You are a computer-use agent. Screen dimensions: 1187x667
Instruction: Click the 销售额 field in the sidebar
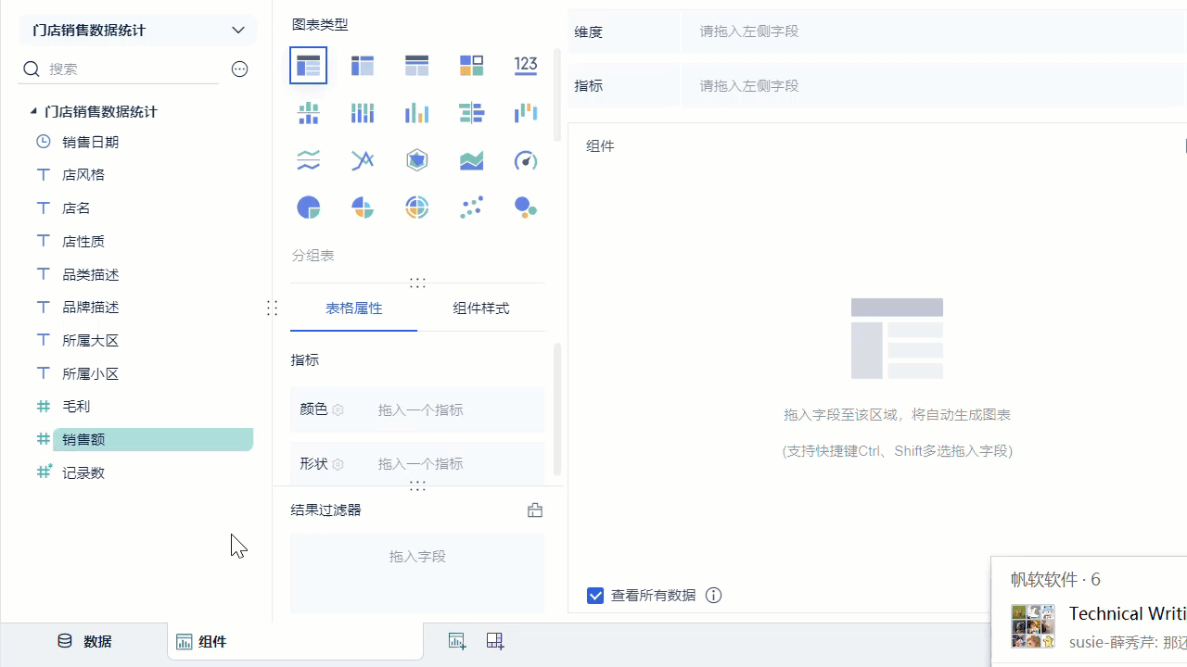(x=83, y=438)
